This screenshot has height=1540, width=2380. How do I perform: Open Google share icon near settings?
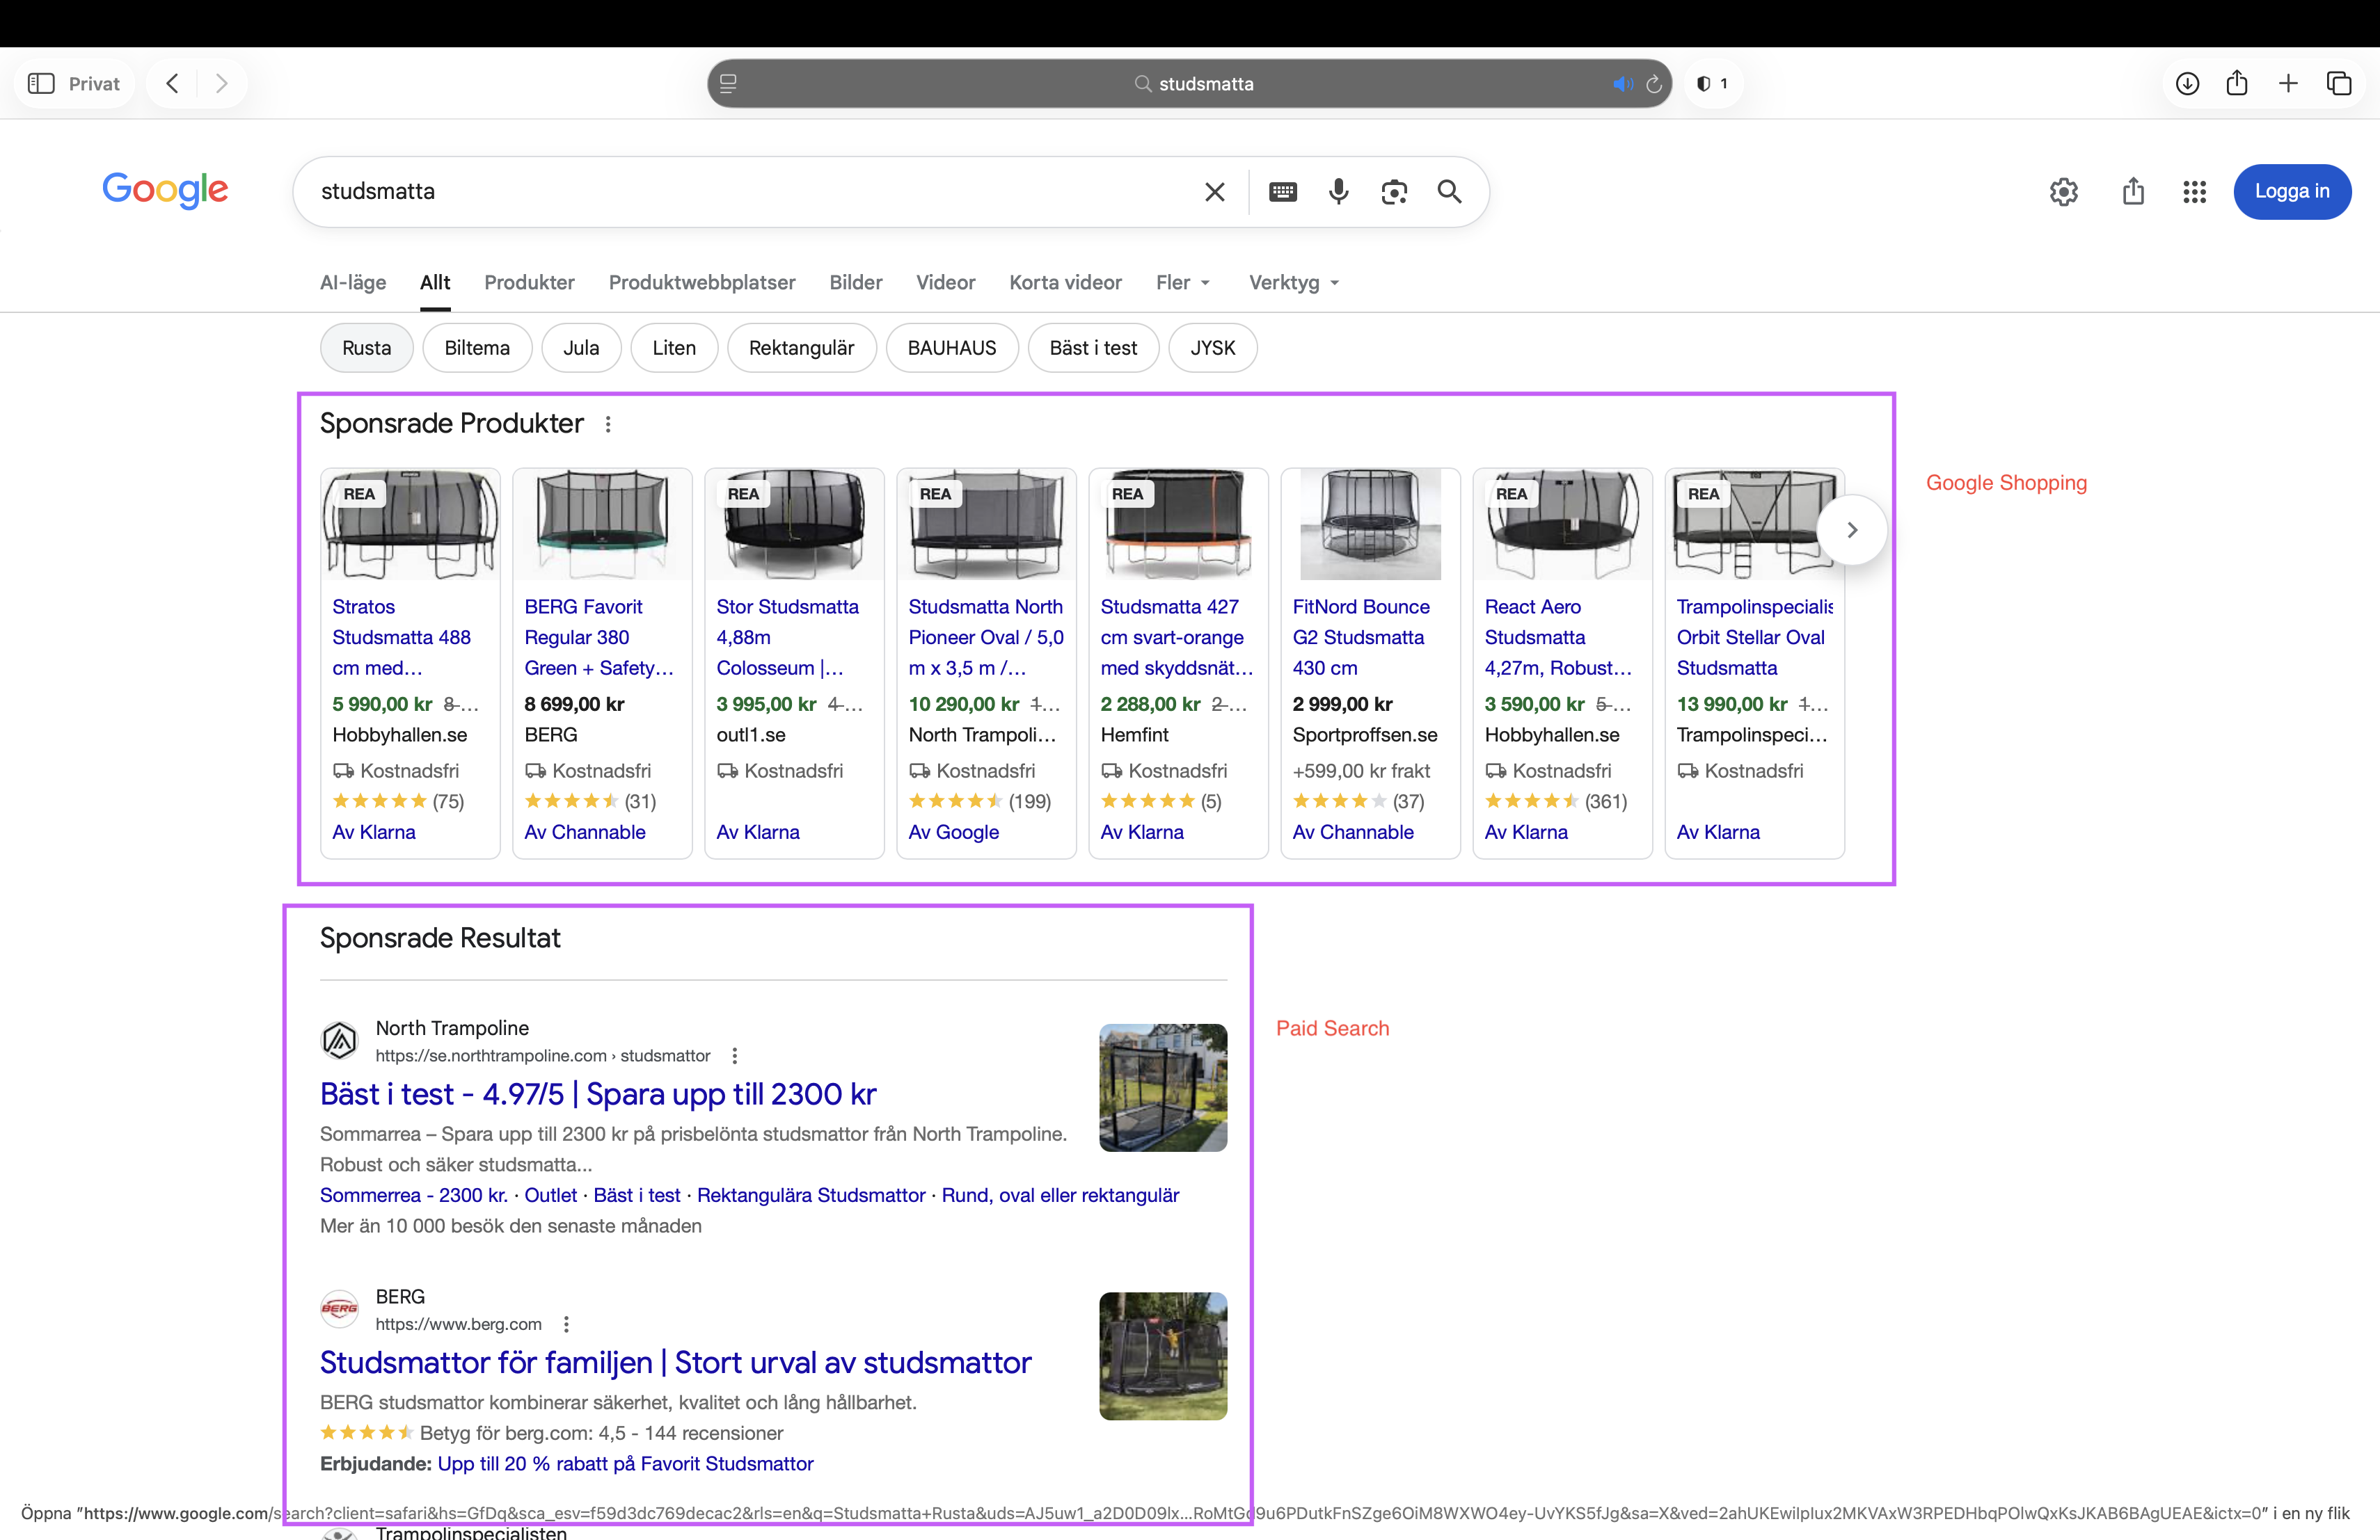pyautogui.click(x=2133, y=191)
